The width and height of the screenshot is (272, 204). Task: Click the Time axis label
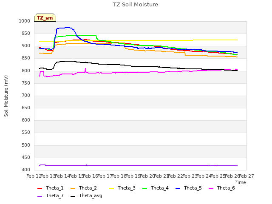(241, 182)
